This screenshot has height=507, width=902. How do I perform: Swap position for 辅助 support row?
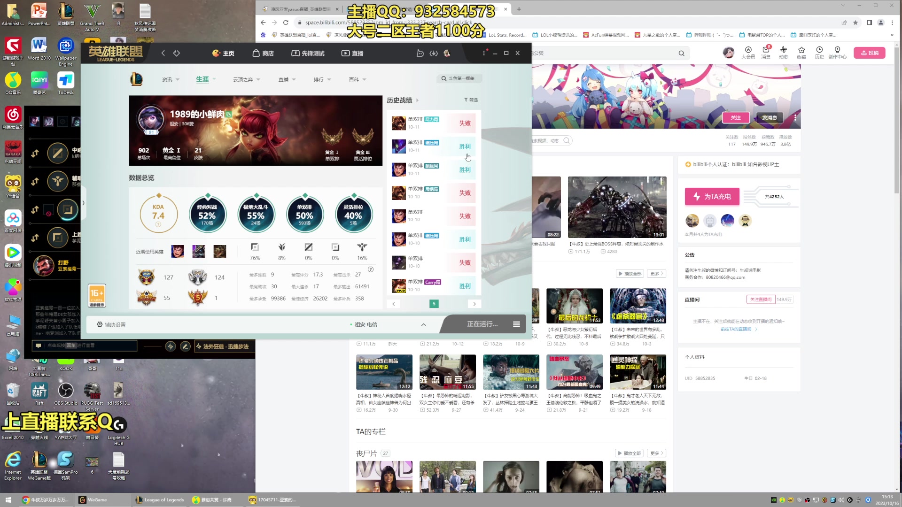tap(35, 181)
